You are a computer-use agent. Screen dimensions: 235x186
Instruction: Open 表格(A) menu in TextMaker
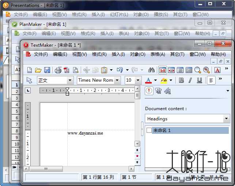(x=158, y=54)
